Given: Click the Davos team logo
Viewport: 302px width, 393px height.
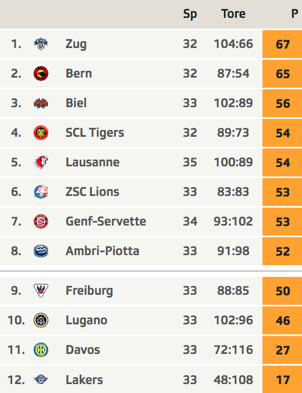Looking at the screenshot, I should 41,350.
